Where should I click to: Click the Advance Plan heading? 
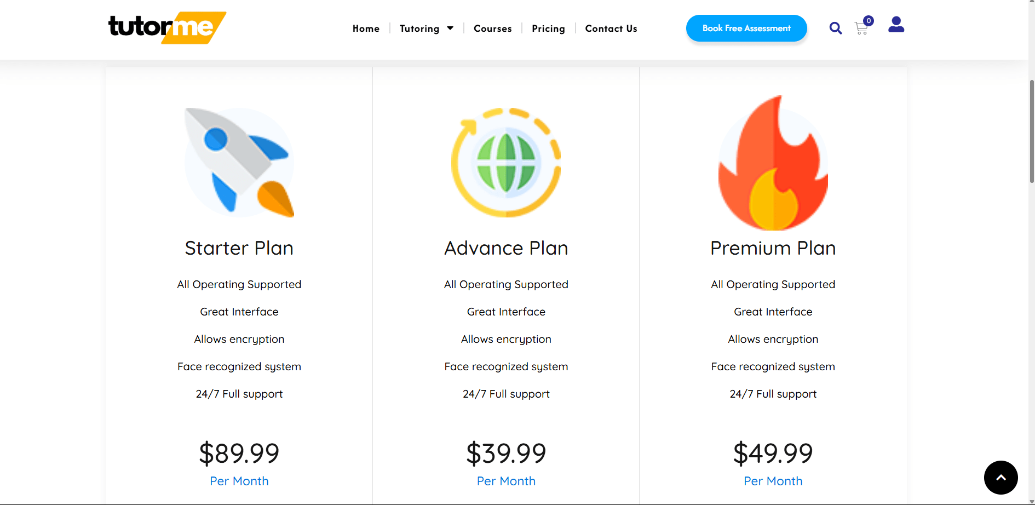pyautogui.click(x=506, y=248)
